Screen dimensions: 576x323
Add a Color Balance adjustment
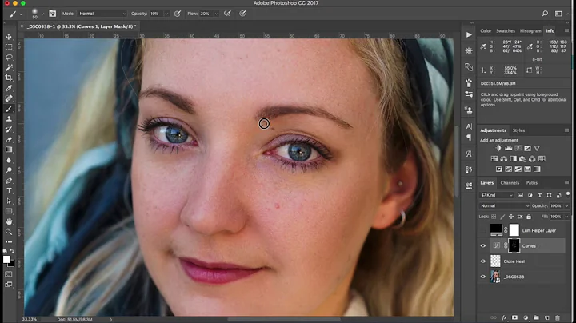(504, 158)
